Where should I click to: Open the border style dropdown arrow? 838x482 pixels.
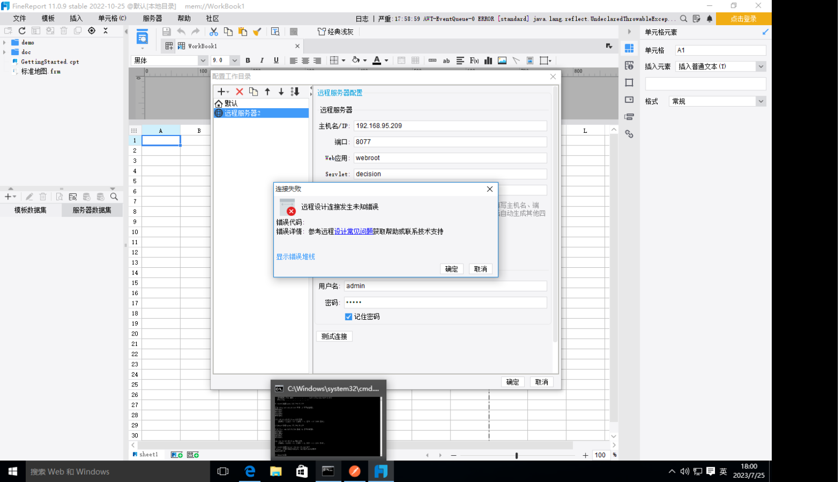343,60
